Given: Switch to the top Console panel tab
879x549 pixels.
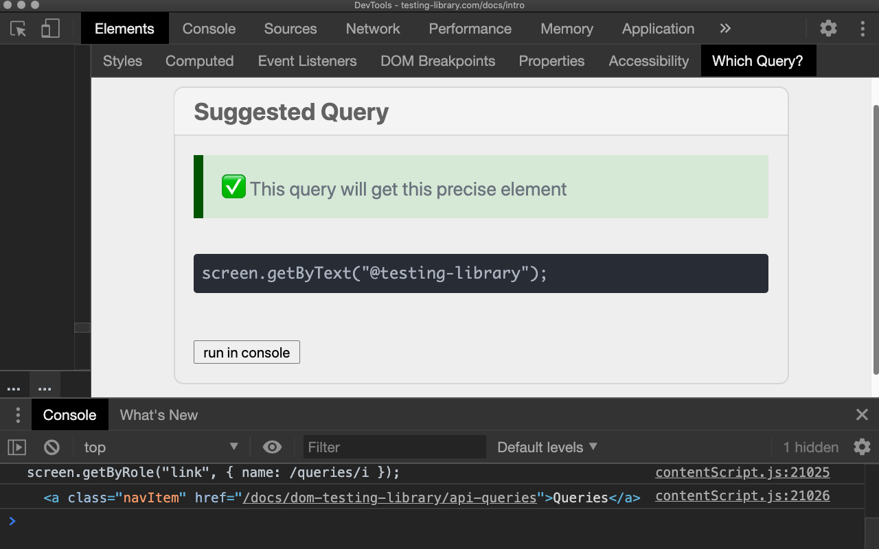Looking at the screenshot, I should pos(209,29).
